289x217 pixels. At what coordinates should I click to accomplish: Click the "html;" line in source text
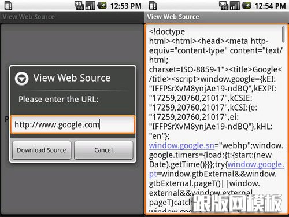(158, 60)
